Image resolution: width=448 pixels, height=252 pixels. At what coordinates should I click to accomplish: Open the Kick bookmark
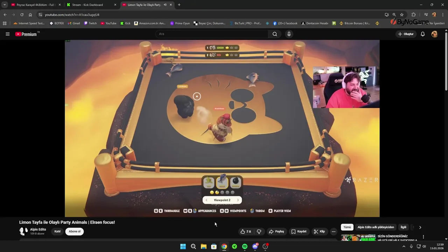click(125, 23)
